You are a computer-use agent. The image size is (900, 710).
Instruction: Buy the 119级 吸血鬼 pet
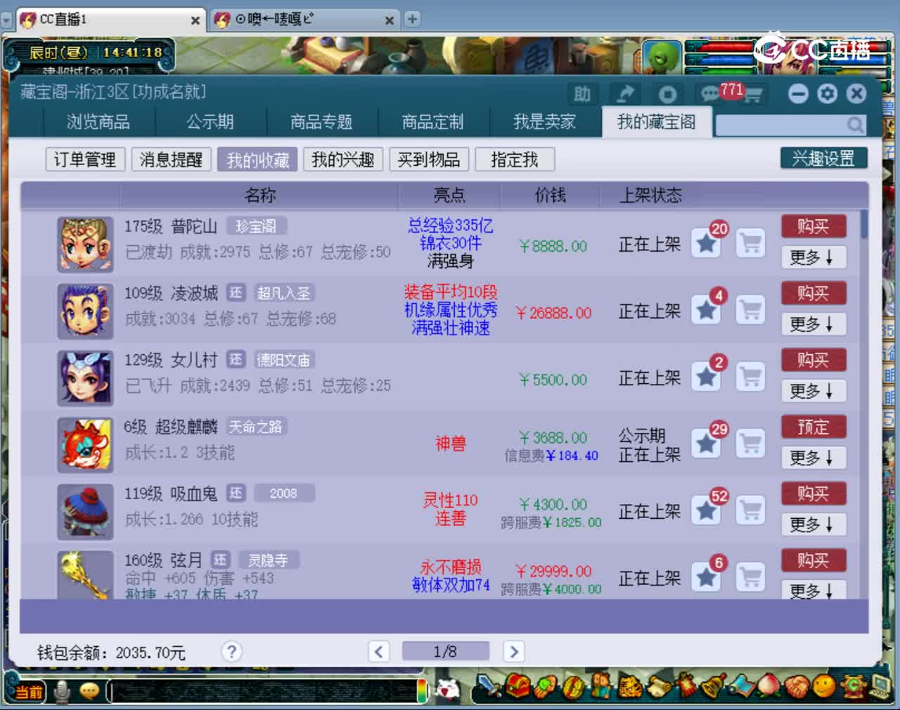coord(814,493)
